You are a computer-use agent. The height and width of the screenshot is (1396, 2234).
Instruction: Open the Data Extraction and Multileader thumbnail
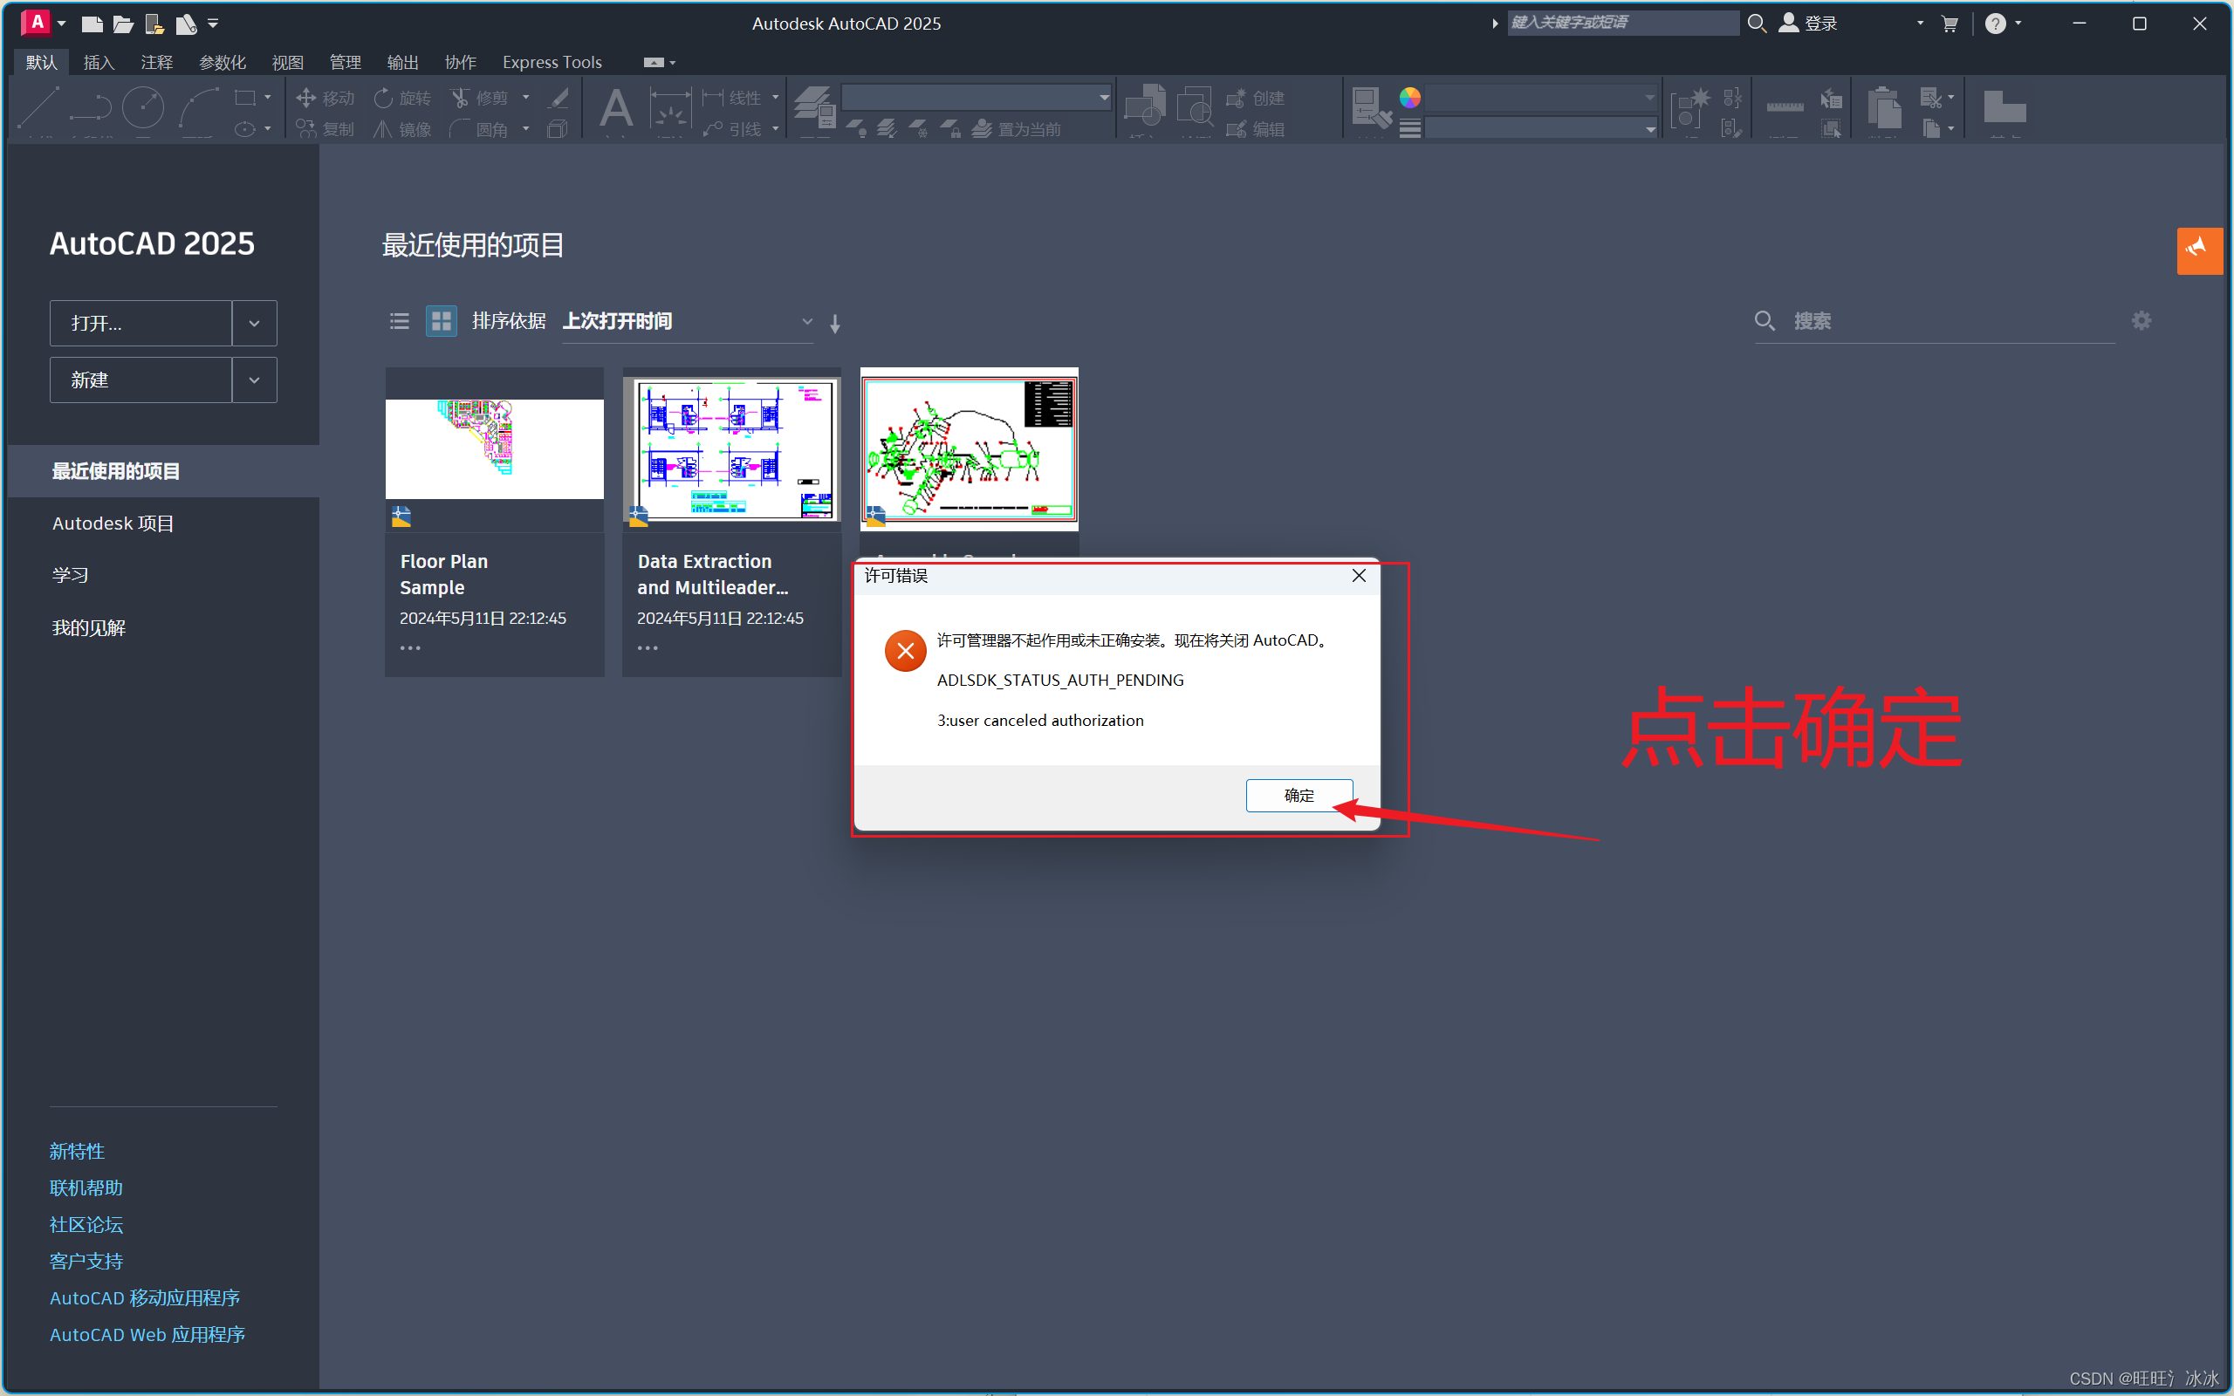(x=732, y=449)
